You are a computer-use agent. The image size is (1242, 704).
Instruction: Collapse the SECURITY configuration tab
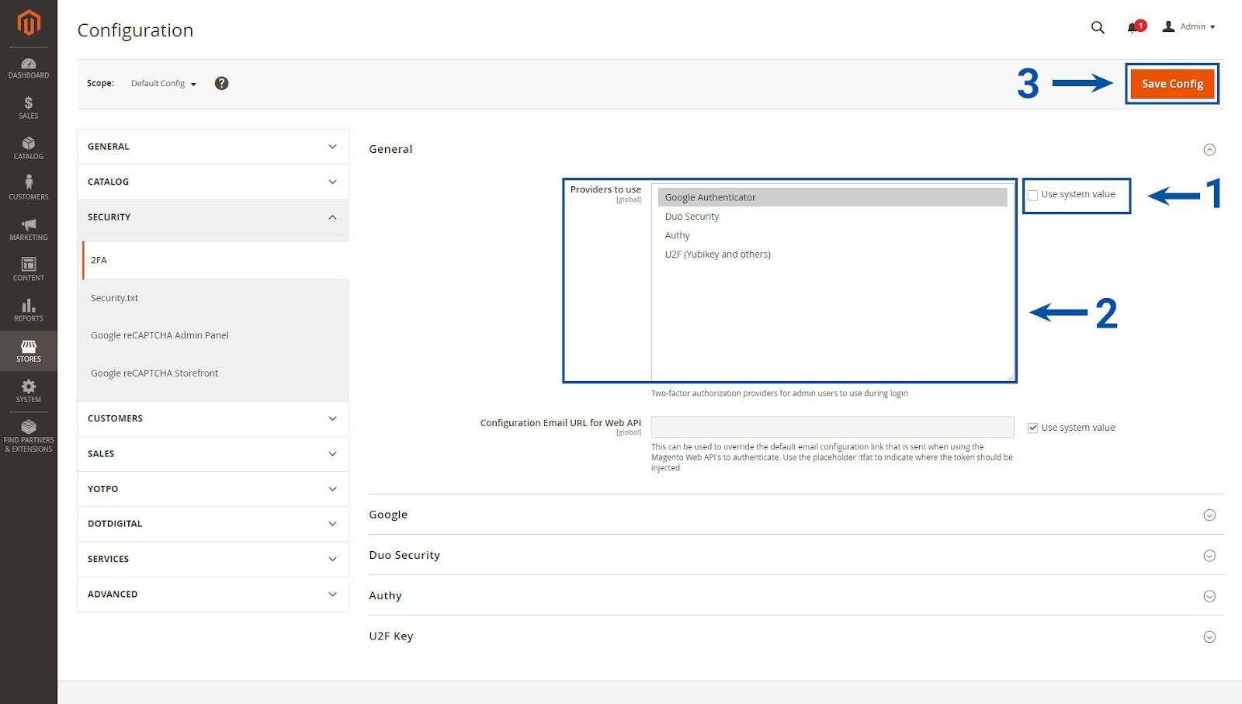[213, 217]
